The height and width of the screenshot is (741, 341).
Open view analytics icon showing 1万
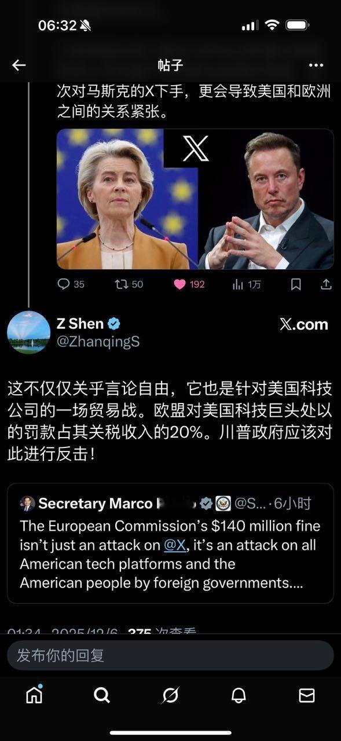click(246, 284)
